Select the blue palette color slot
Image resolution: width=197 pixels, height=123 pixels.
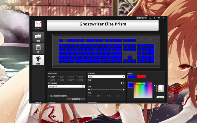pos(132,77)
